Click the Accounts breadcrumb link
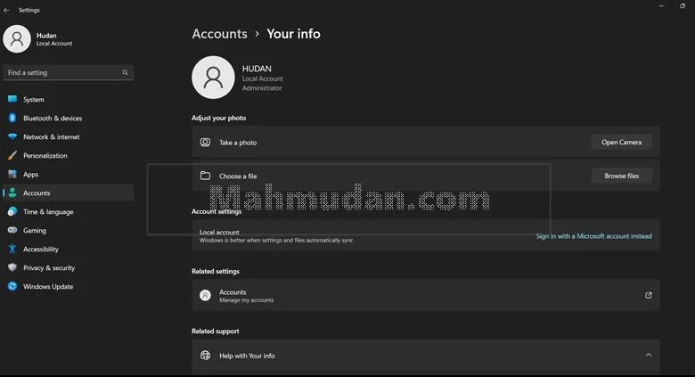 point(220,34)
